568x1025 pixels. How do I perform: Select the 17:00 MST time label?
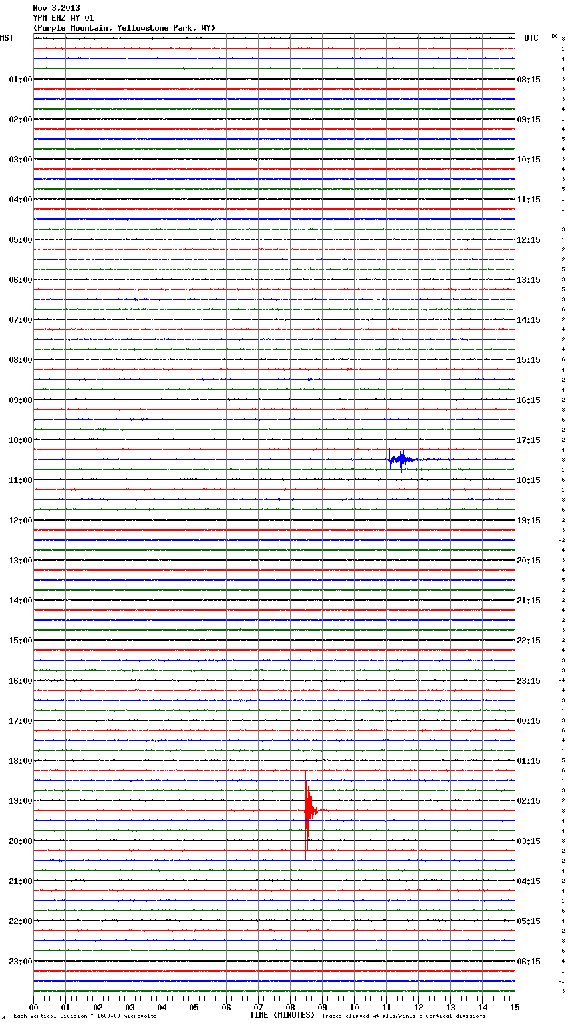[x=21, y=721]
